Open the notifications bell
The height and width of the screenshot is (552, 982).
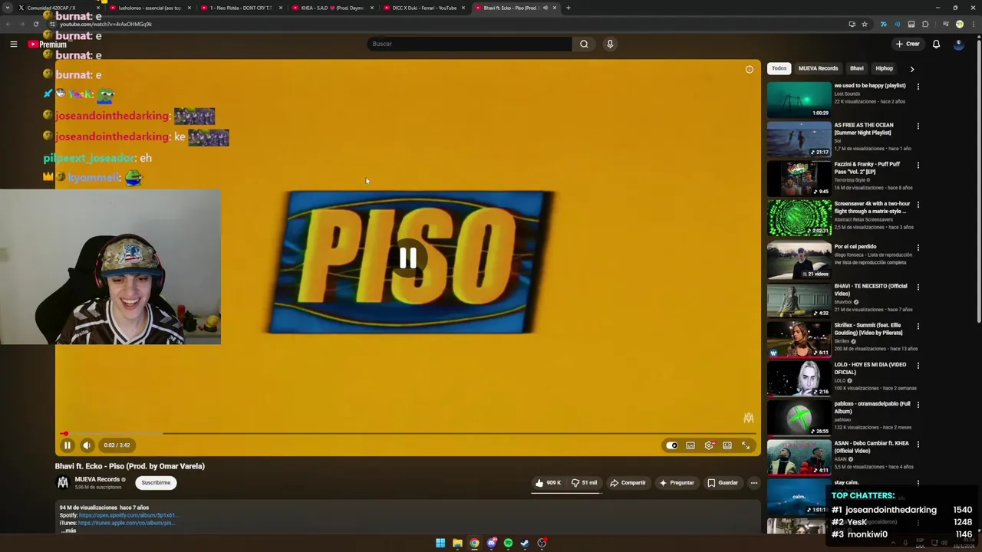pyautogui.click(x=936, y=44)
